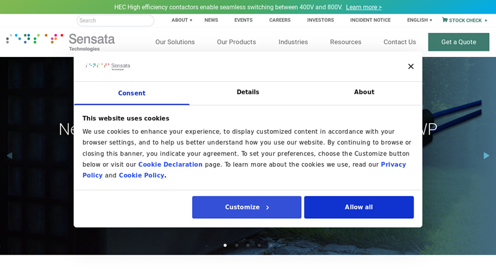
Task: Switch to the About tab in dialog
Action: 364,92
